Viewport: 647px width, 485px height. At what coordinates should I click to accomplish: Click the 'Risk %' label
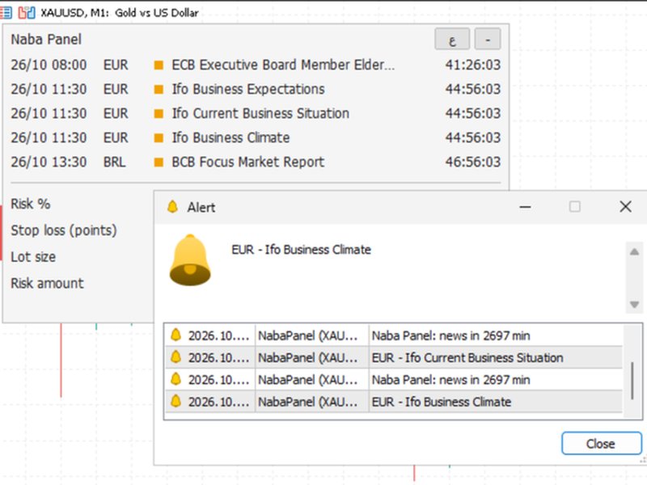31,204
